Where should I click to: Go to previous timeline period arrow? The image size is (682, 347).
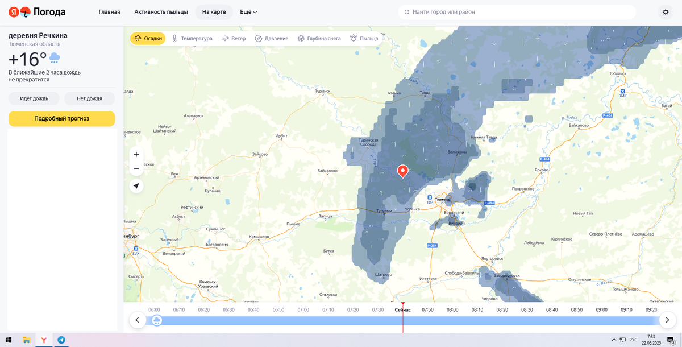(x=138, y=320)
